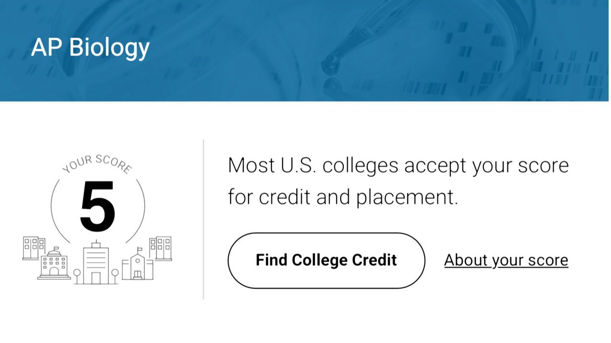Click the far-left apartment building icon

[34, 248]
